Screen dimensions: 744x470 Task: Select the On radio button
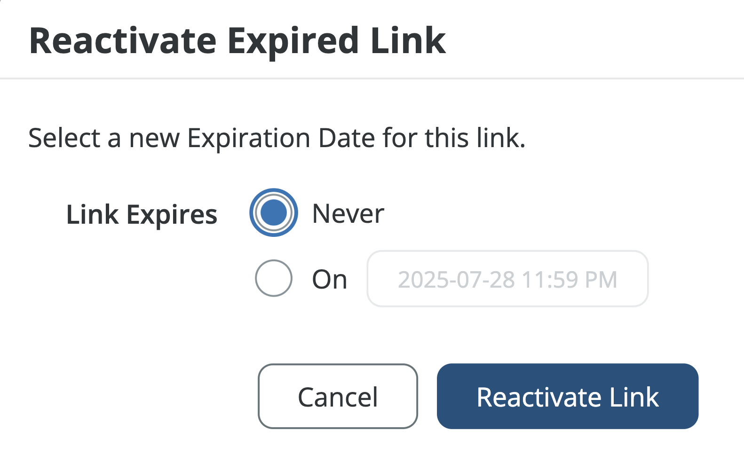[273, 278]
